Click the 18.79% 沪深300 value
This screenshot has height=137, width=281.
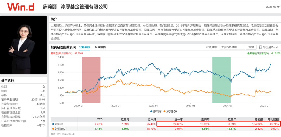click(x=151, y=129)
